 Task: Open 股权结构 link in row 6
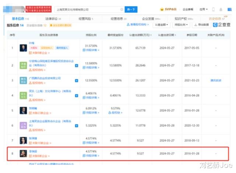37,130
